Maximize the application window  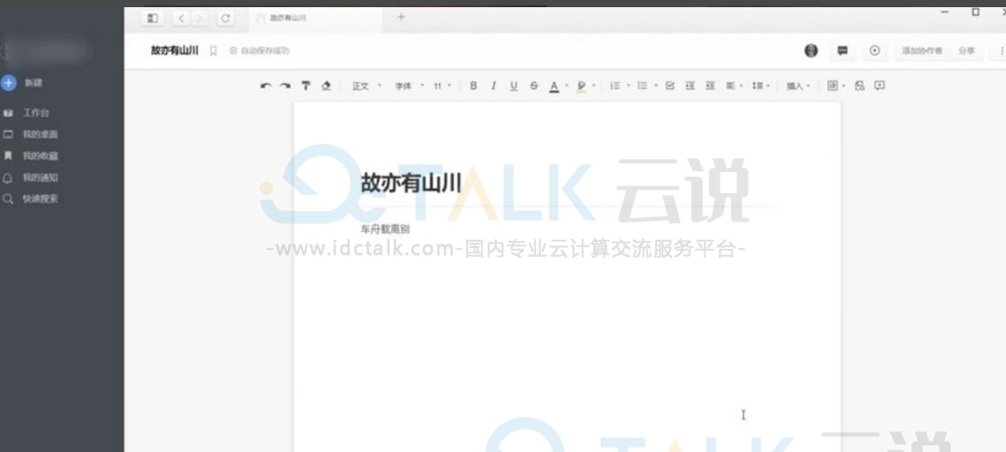[975, 13]
